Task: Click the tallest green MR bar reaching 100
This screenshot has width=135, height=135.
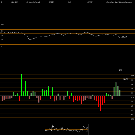Action: pyautogui.click(x=22, y=85)
